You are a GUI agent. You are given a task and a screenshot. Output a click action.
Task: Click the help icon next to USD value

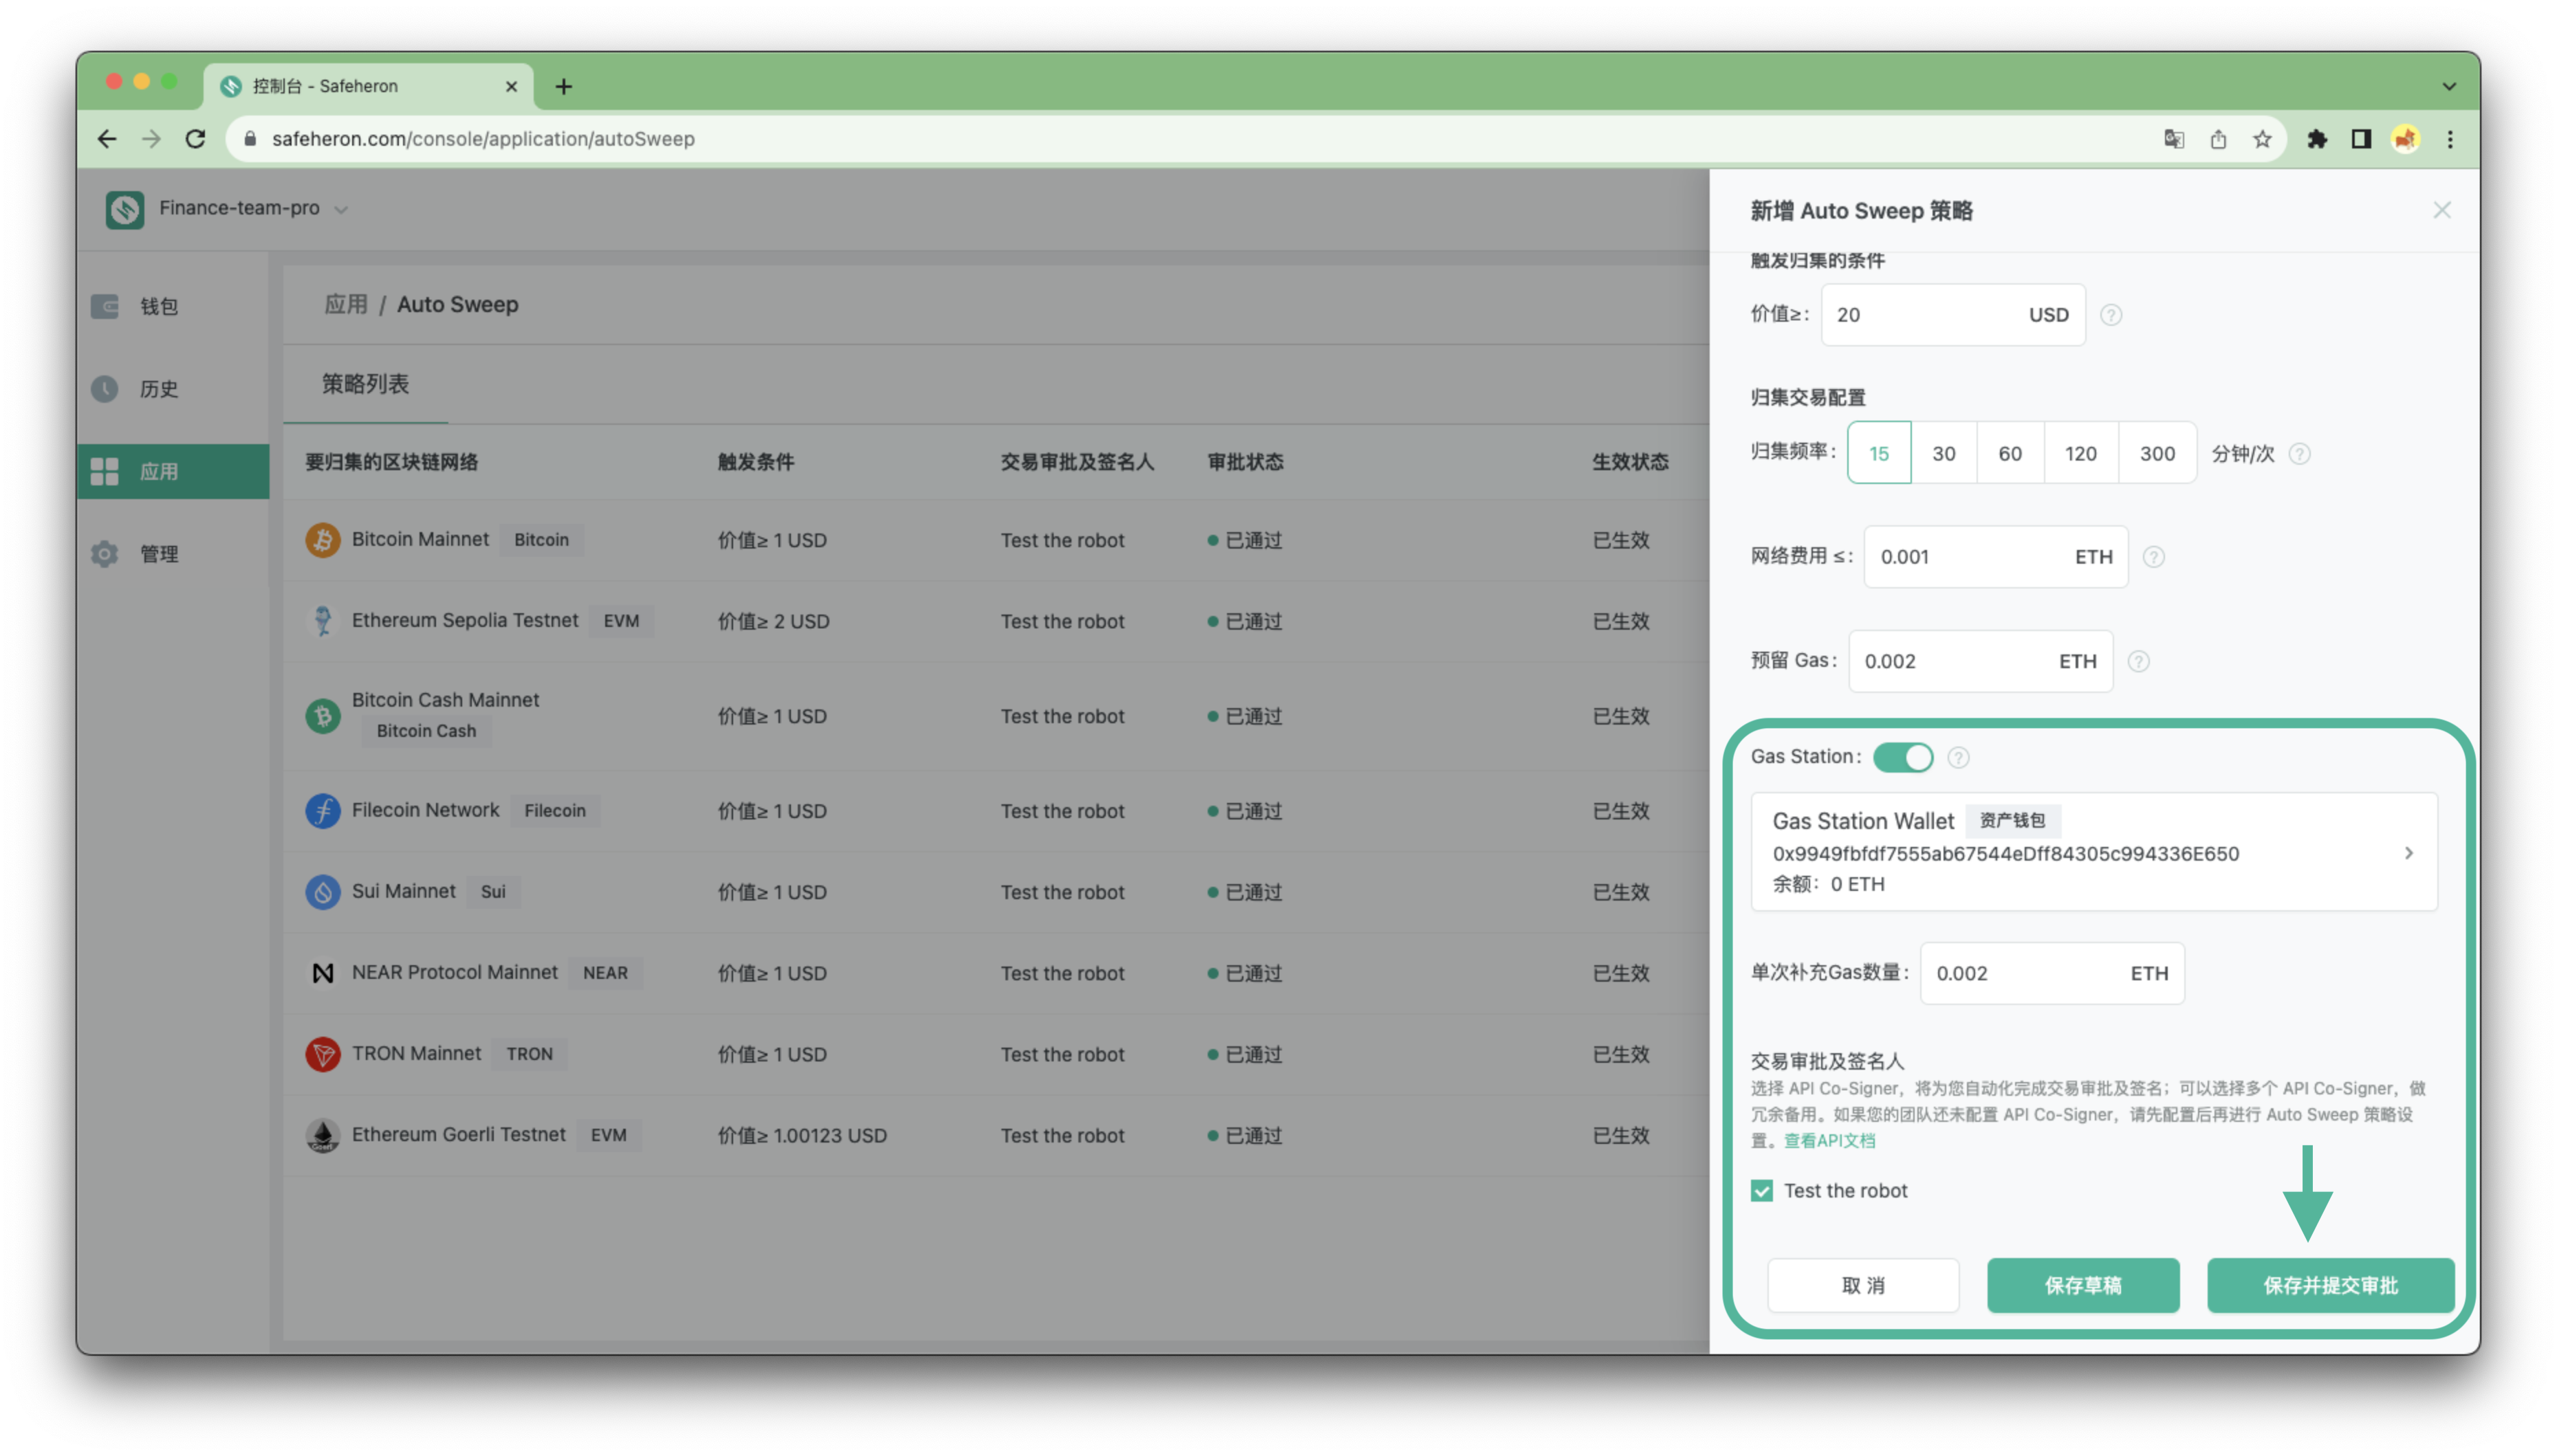2111,315
